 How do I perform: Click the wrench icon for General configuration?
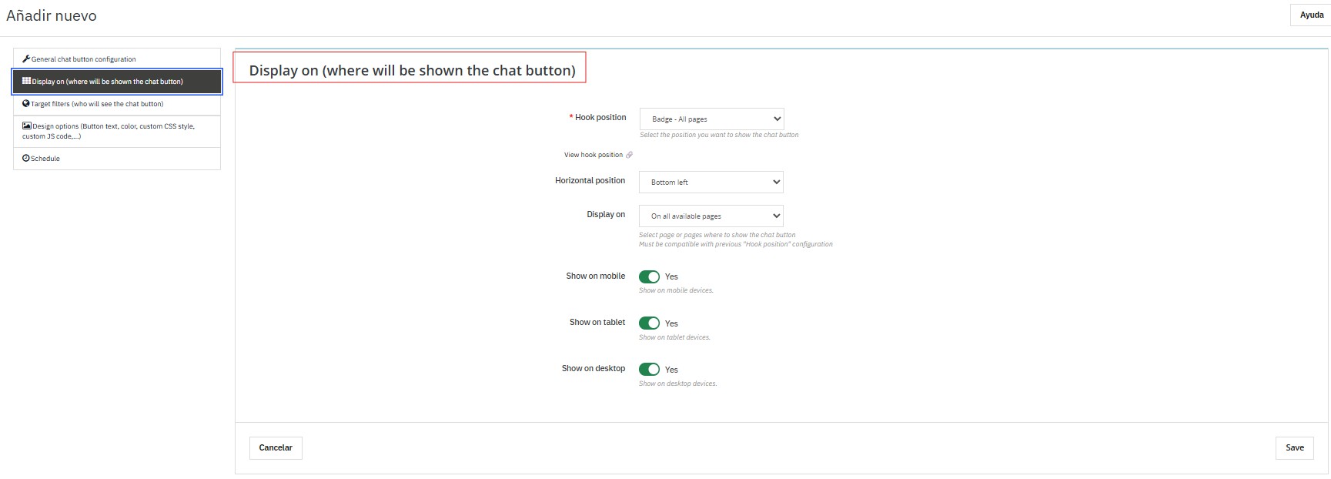tap(26, 59)
